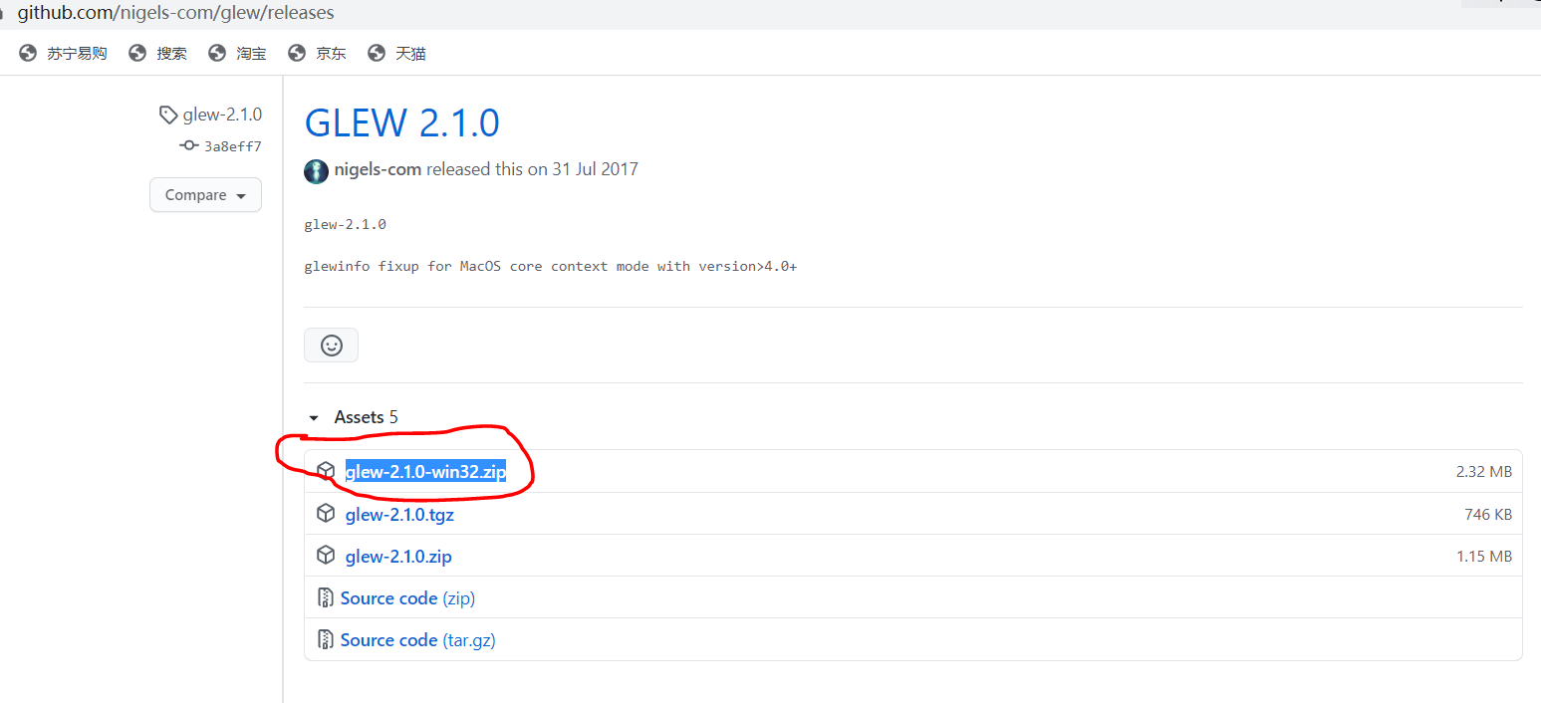1541x703 pixels.
Task: Open the 京东 bookmark
Action: pos(330,53)
